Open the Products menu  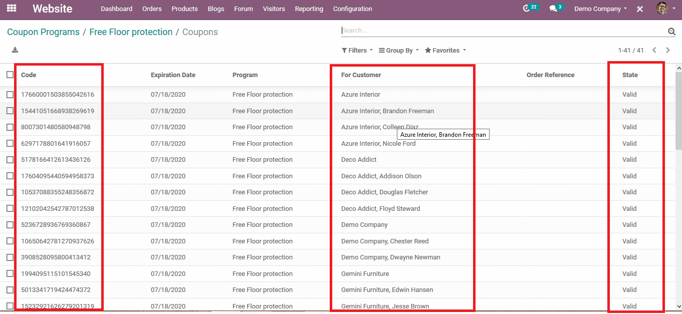[184, 9]
